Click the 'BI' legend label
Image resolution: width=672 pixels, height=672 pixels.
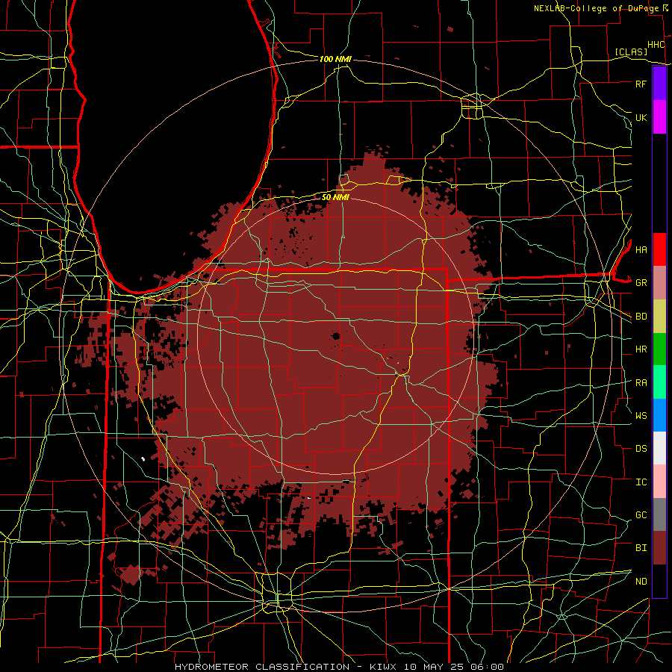(641, 548)
